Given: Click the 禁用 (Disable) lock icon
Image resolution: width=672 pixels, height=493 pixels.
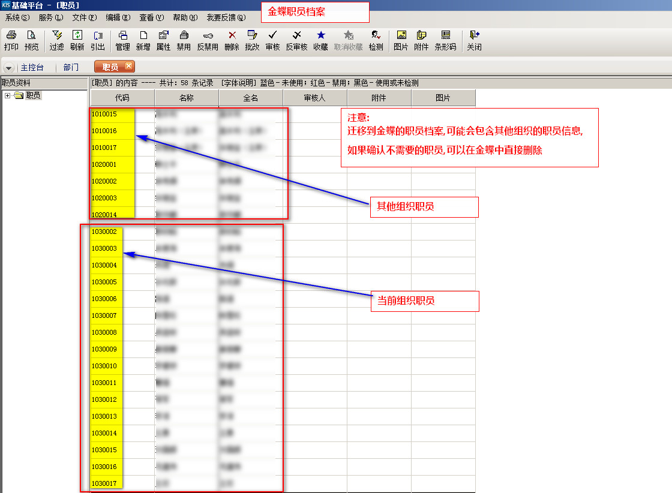Looking at the screenshot, I should point(184,40).
